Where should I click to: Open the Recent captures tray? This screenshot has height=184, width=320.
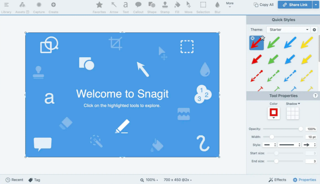[14, 180]
